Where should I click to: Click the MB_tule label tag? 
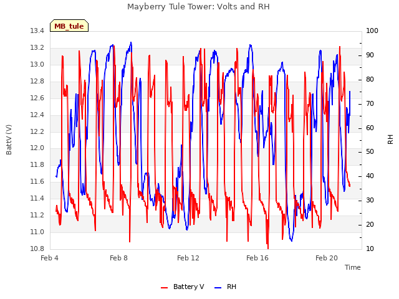(69, 26)
